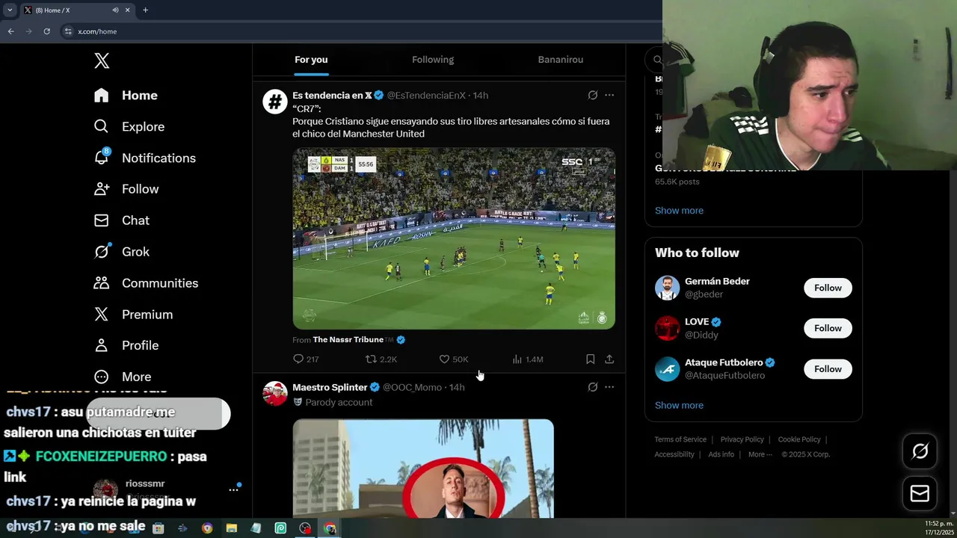Open Chrome from the taskbar
This screenshot has height=538, width=957.
coord(330,528)
